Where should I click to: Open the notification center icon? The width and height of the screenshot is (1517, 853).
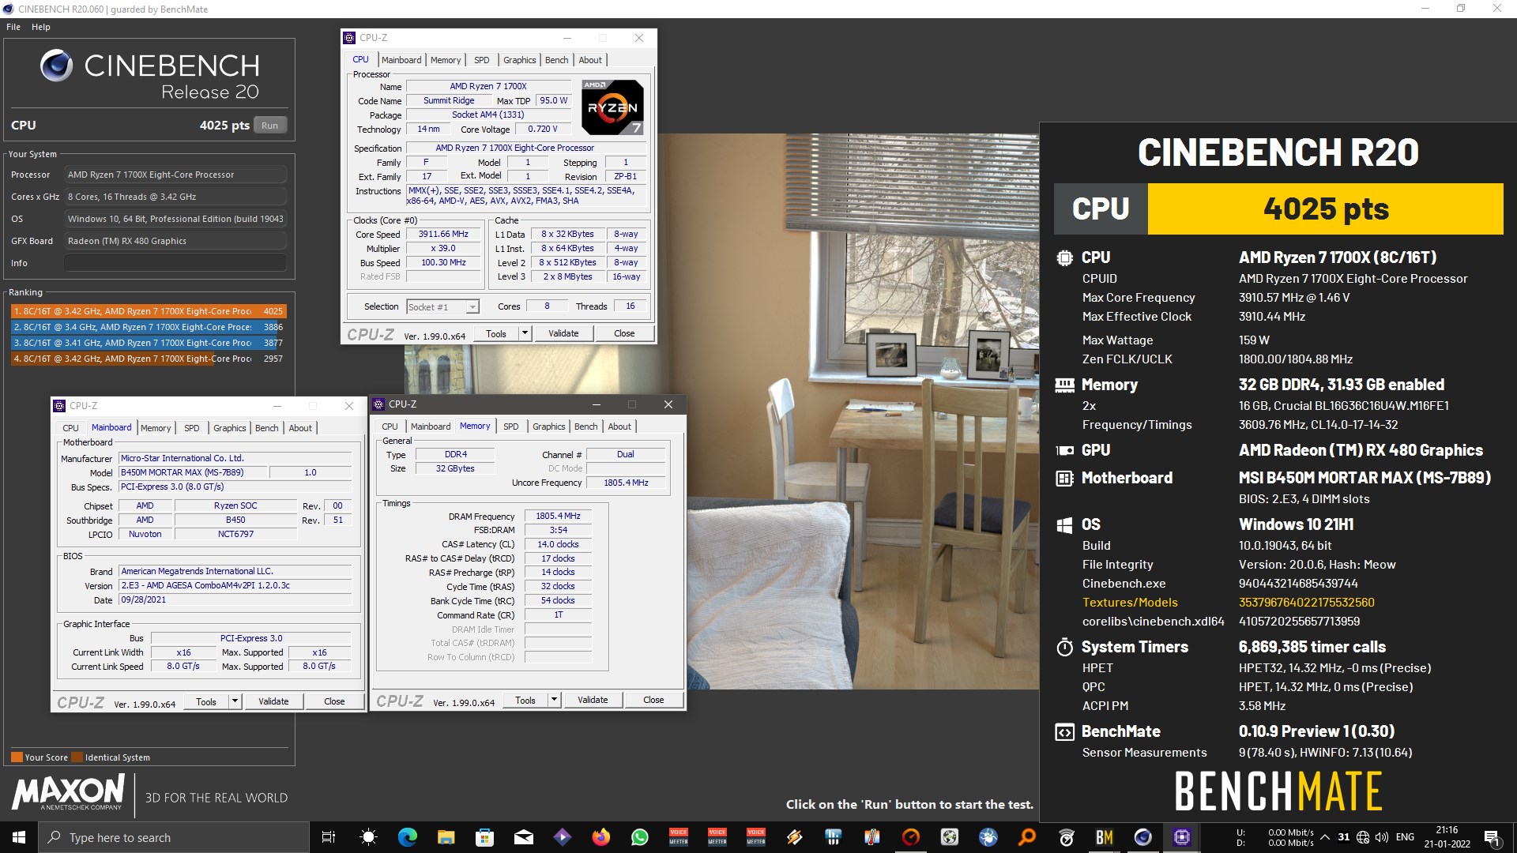point(1491,837)
